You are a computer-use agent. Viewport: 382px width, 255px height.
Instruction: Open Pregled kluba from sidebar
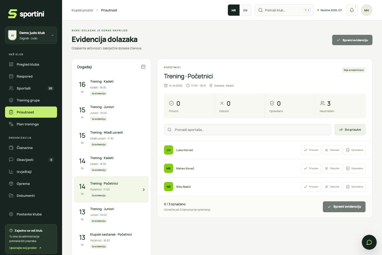pyautogui.click(x=31, y=64)
